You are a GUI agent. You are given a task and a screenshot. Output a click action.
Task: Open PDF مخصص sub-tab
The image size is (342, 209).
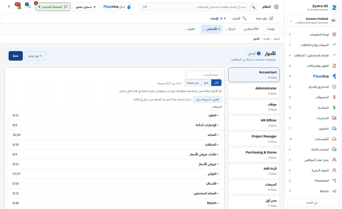pos(251,29)
